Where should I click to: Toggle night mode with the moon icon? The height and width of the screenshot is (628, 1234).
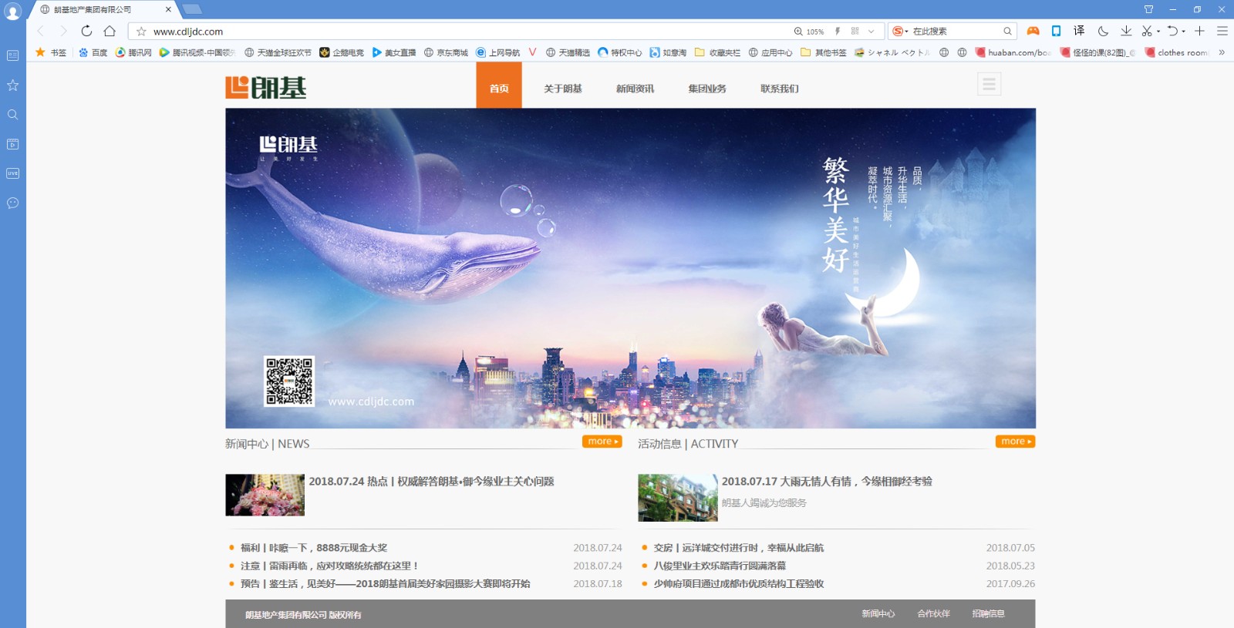pyautogui.click(x=1103, y=31)
